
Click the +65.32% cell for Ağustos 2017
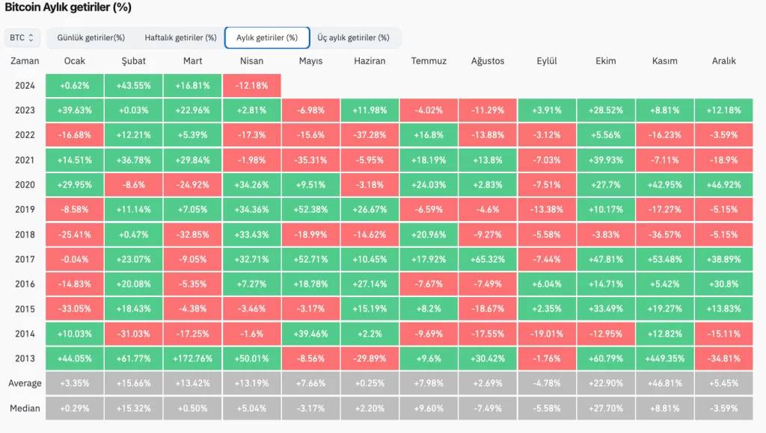tap(488, 259)
